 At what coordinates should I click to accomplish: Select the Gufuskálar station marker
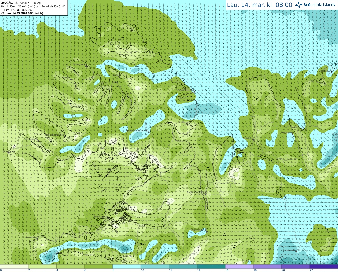(37, 239)
